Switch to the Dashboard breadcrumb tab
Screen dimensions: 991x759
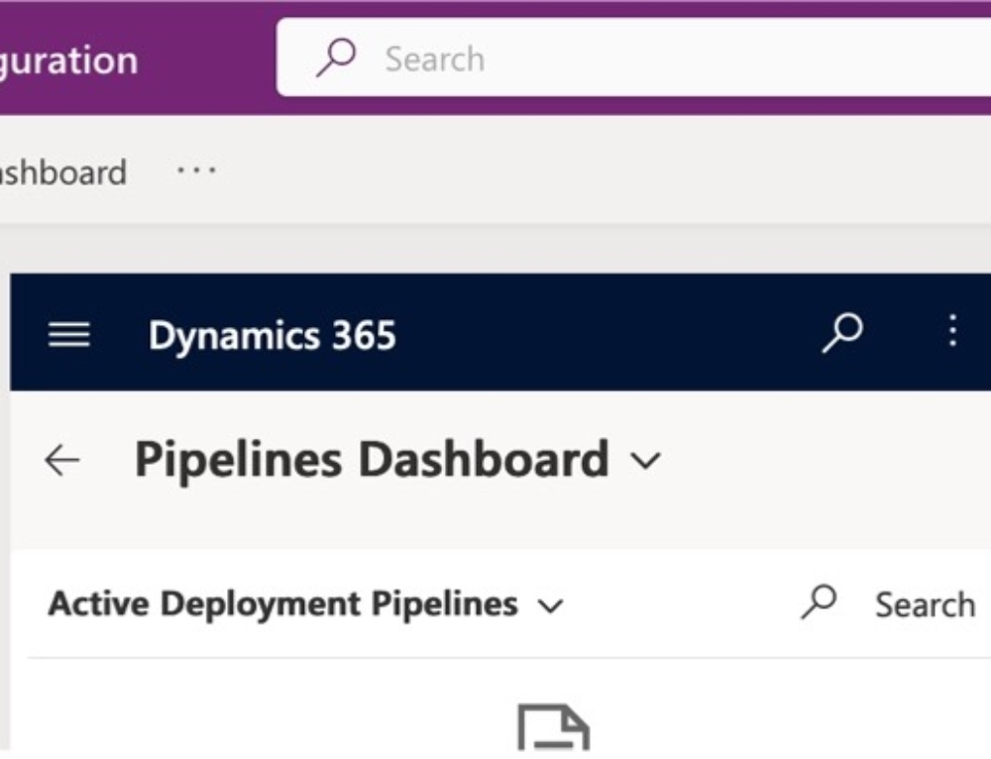61,171
